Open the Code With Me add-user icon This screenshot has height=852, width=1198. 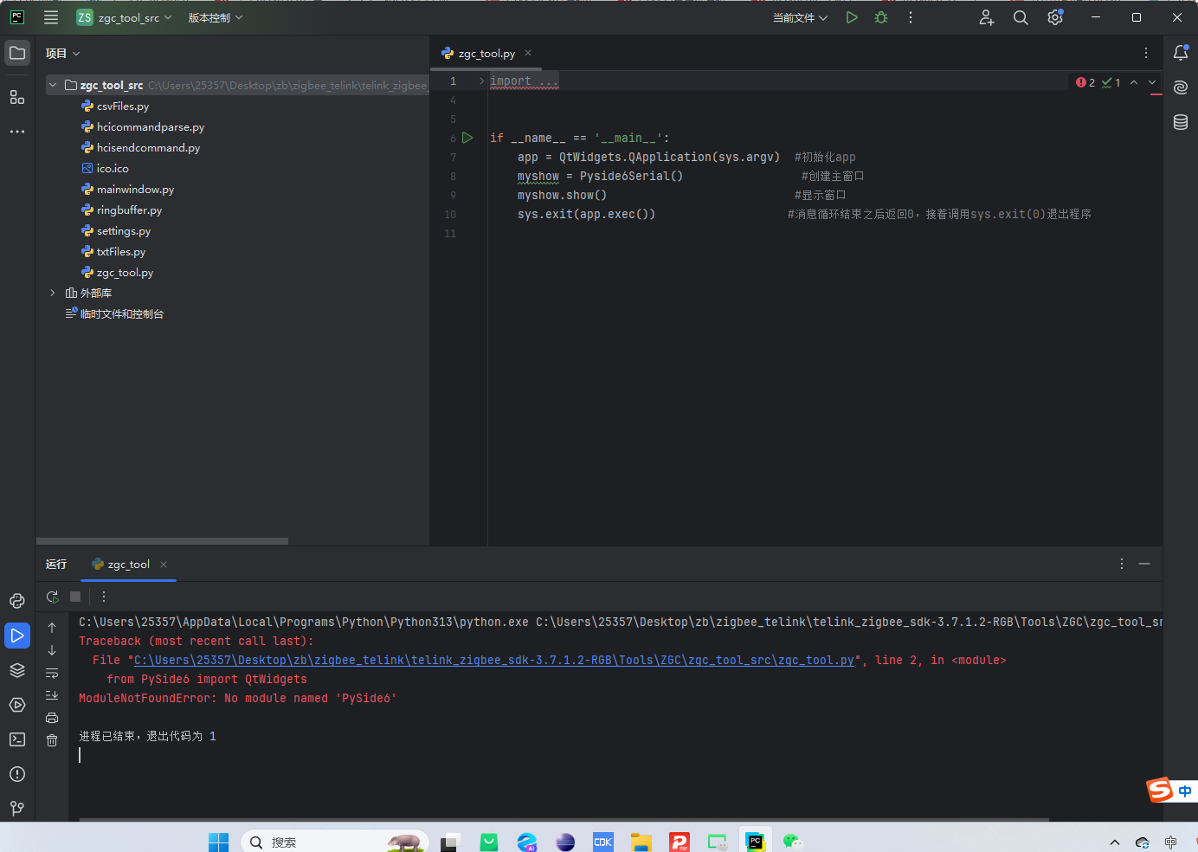(987, 17)
